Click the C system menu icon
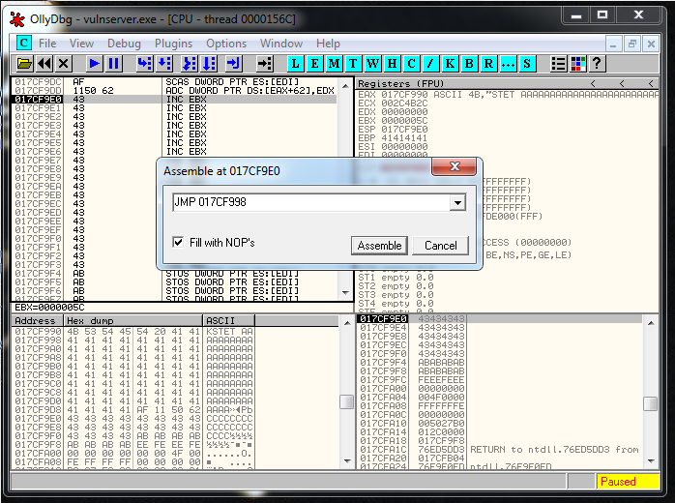The image size is (675, 503). [23, 44]
